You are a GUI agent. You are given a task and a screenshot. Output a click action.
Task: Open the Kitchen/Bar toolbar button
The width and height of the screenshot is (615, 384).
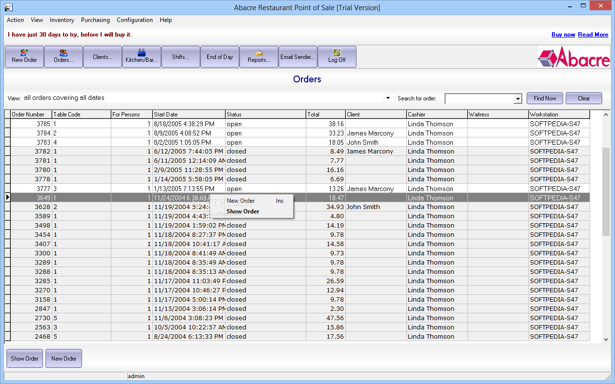tap(142, 57)
